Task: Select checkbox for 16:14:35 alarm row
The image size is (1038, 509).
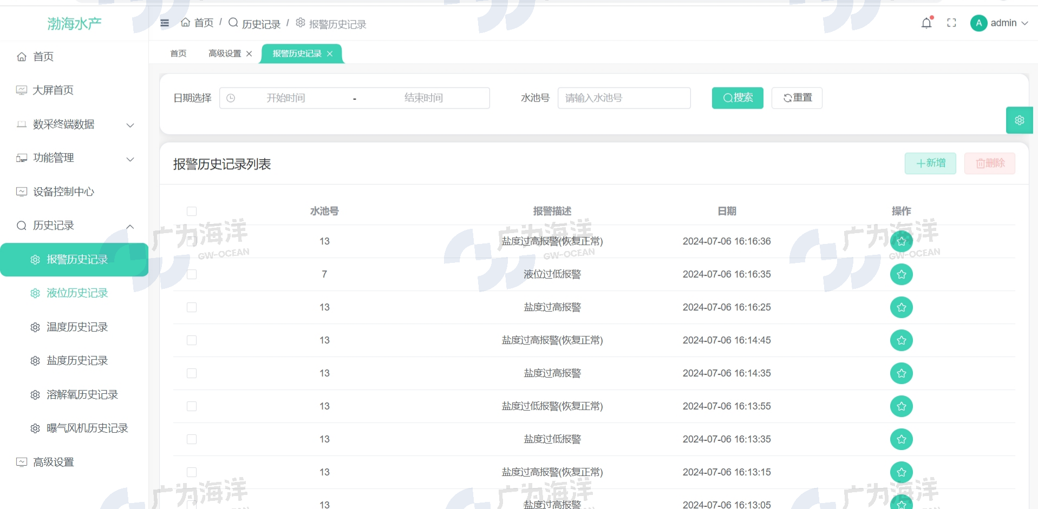Action: click(x=192, y=373)
